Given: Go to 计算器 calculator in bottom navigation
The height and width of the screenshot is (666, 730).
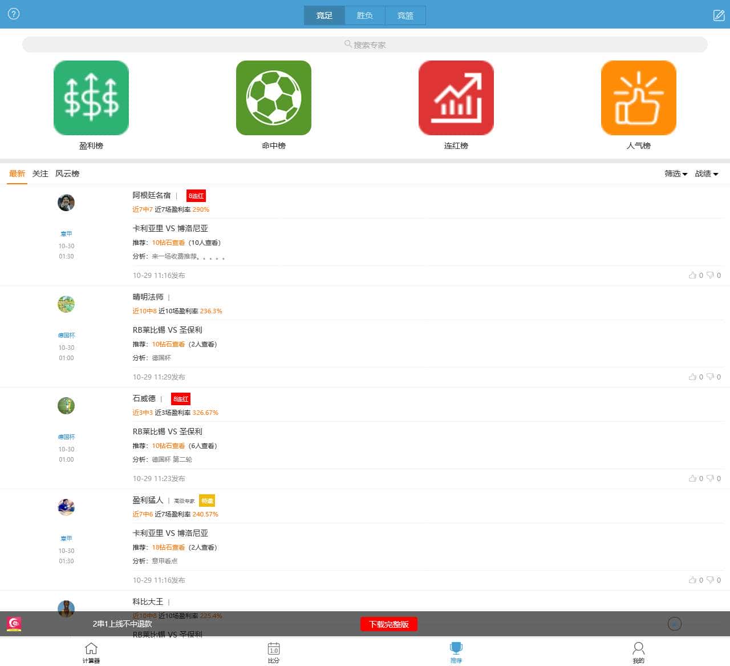Looking at the screenshot, I should click(x=91, y=652).
